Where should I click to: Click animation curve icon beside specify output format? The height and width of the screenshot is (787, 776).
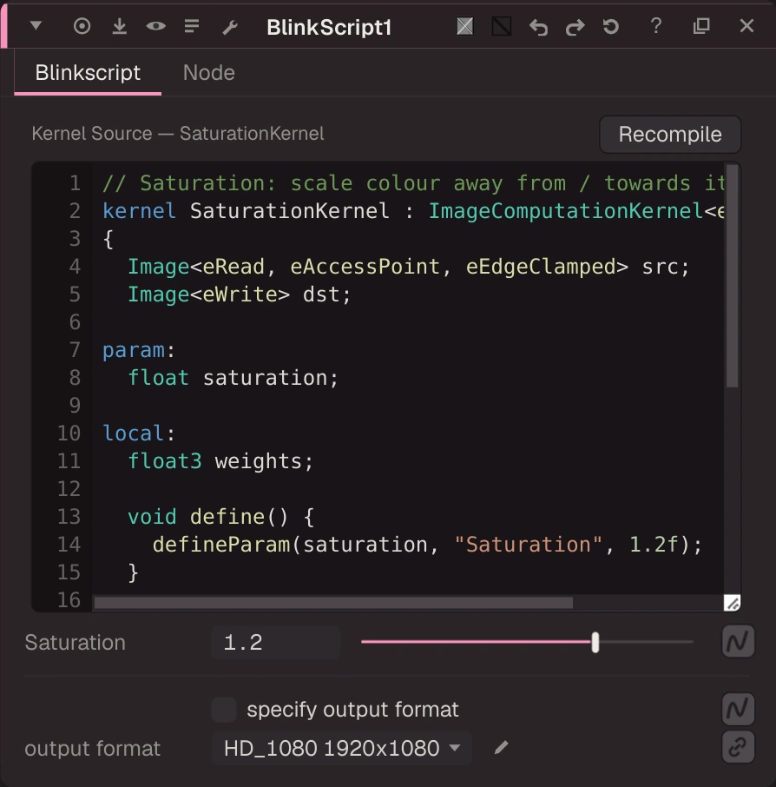click(739, 710)
